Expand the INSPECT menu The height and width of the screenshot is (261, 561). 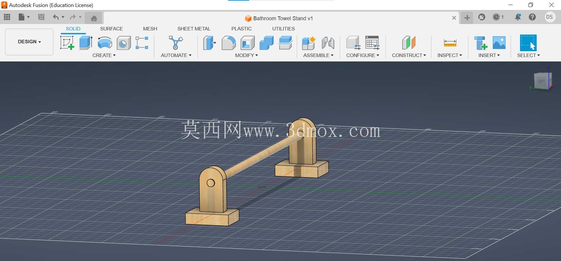[449, 55]
